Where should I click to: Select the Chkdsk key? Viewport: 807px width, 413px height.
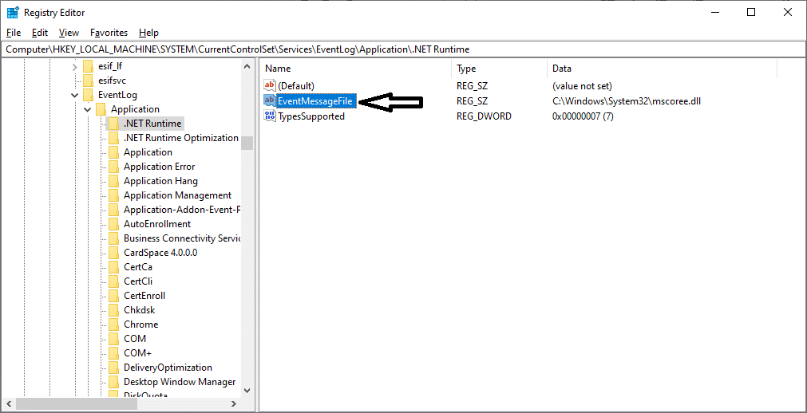139,310
